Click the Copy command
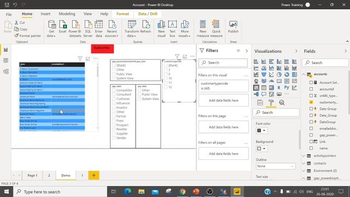Viewport: 350px width, 197px height. click(x=21, y=29)
